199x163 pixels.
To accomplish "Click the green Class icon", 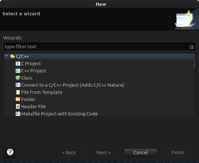I will pyautogui.click(x=18, y=78).
